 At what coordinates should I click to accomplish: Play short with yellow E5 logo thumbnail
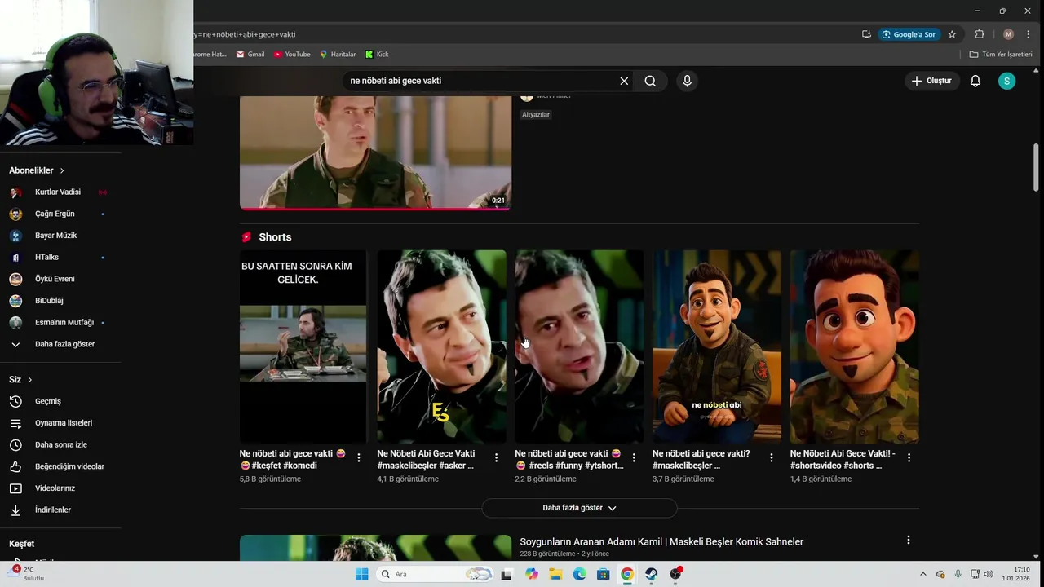pyautogui.click(x=441, y=346)
